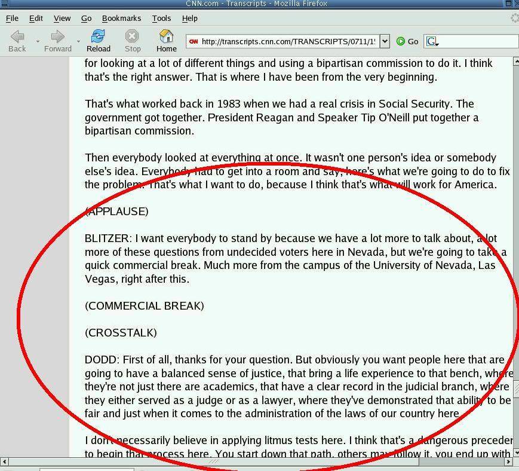Viewport: 519px width, 471px height.
Task: Expand the Back history dropdown arrow
Action: point(38,42)
